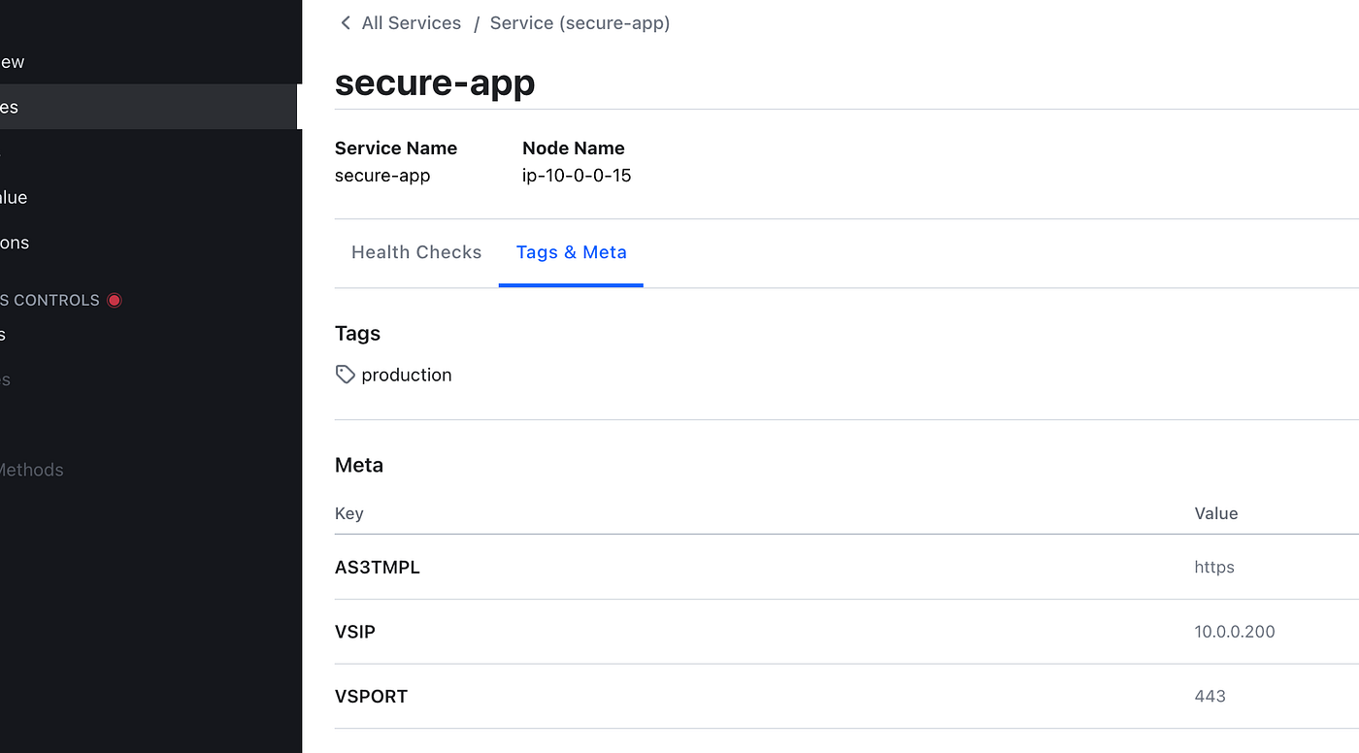
Task: Switch to the Health Checks tab
Action: (x=416, y=252)
